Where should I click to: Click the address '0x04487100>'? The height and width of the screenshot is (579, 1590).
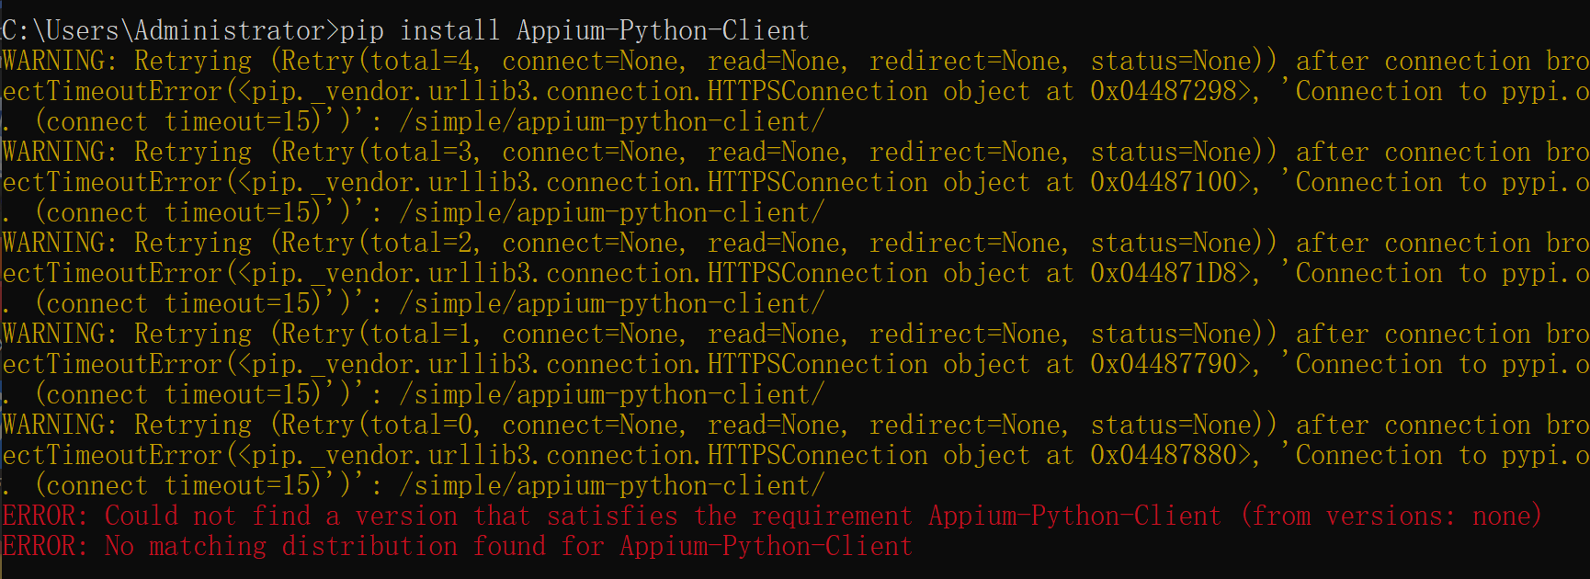[x=1171, y=183]
